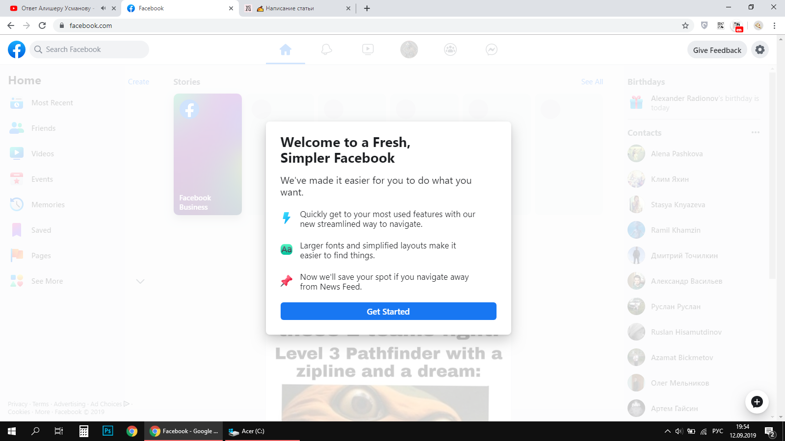Open chat with Ramil Khamzin
This screenshot has height=441, width=785.
(694, 230)
